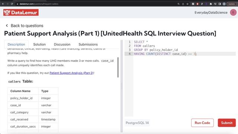This screenshot has width=238, height=134.
Task: Click the DataLemur logo
Action: point(21,12)
